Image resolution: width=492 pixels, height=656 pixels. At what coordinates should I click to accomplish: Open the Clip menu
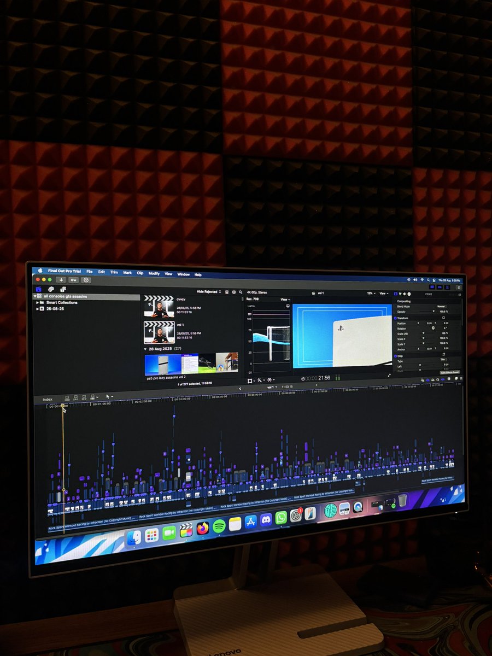(140, 273)
